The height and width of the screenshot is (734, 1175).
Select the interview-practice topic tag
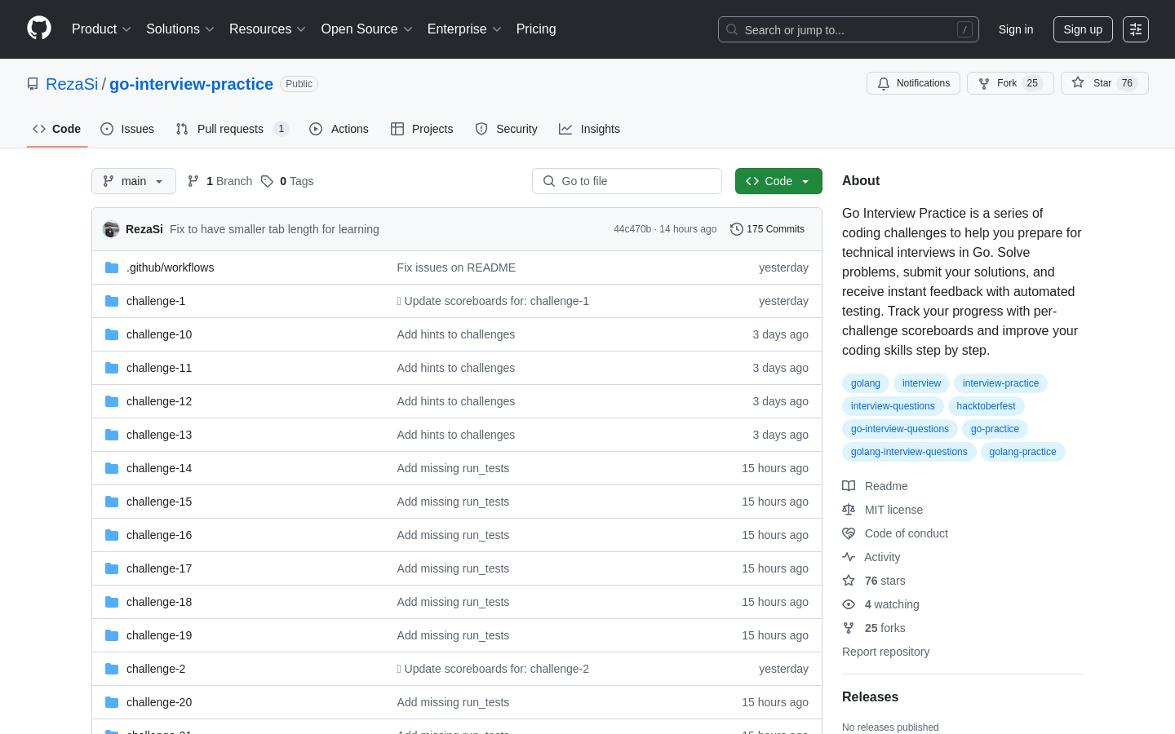click(1000, 383)
